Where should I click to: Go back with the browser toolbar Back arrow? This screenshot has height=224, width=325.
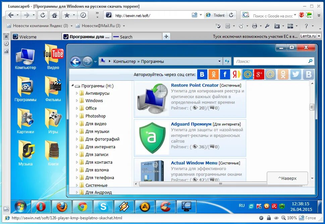click(11, 15)
